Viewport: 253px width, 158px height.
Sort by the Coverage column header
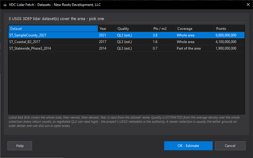tap(195, 29)
